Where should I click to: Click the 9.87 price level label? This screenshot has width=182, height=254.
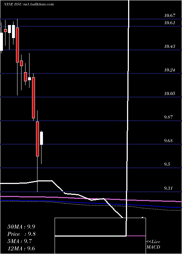pos(168,117)
